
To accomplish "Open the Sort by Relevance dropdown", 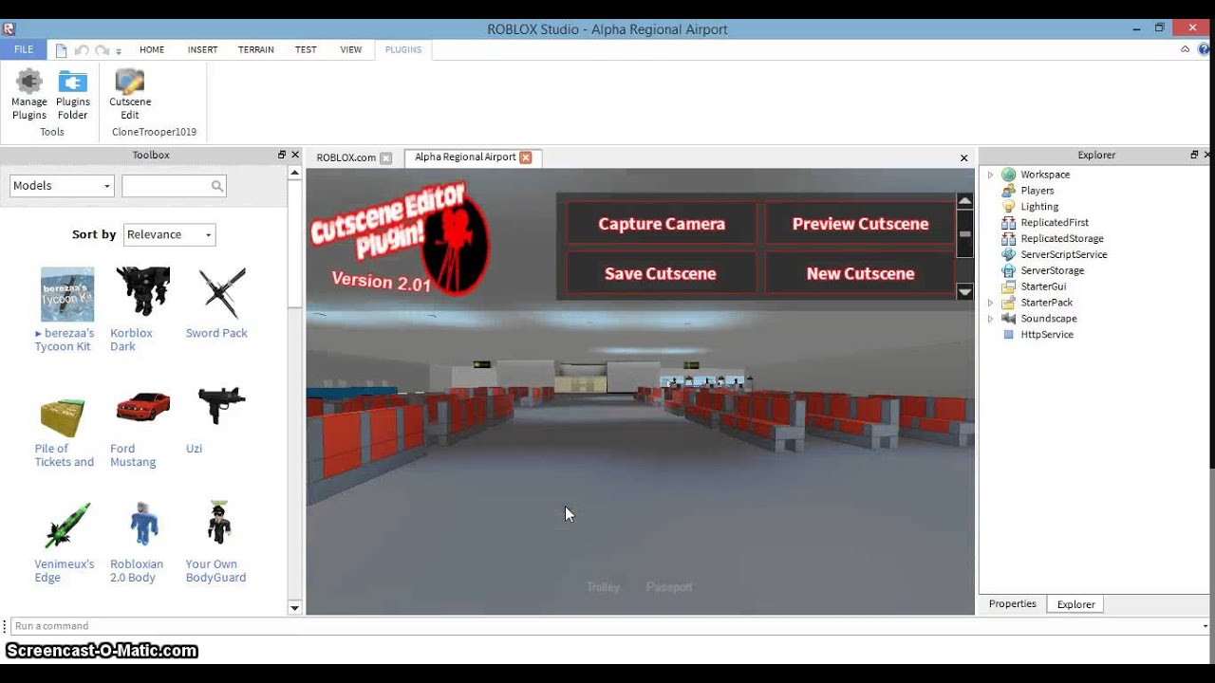I will tap(169, 234).
